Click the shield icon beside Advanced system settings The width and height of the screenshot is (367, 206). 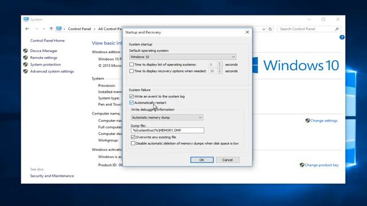click(25, 71)
